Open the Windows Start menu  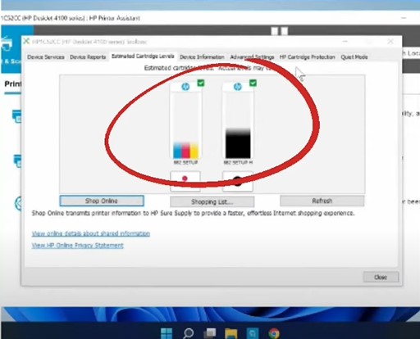point(167,333)
